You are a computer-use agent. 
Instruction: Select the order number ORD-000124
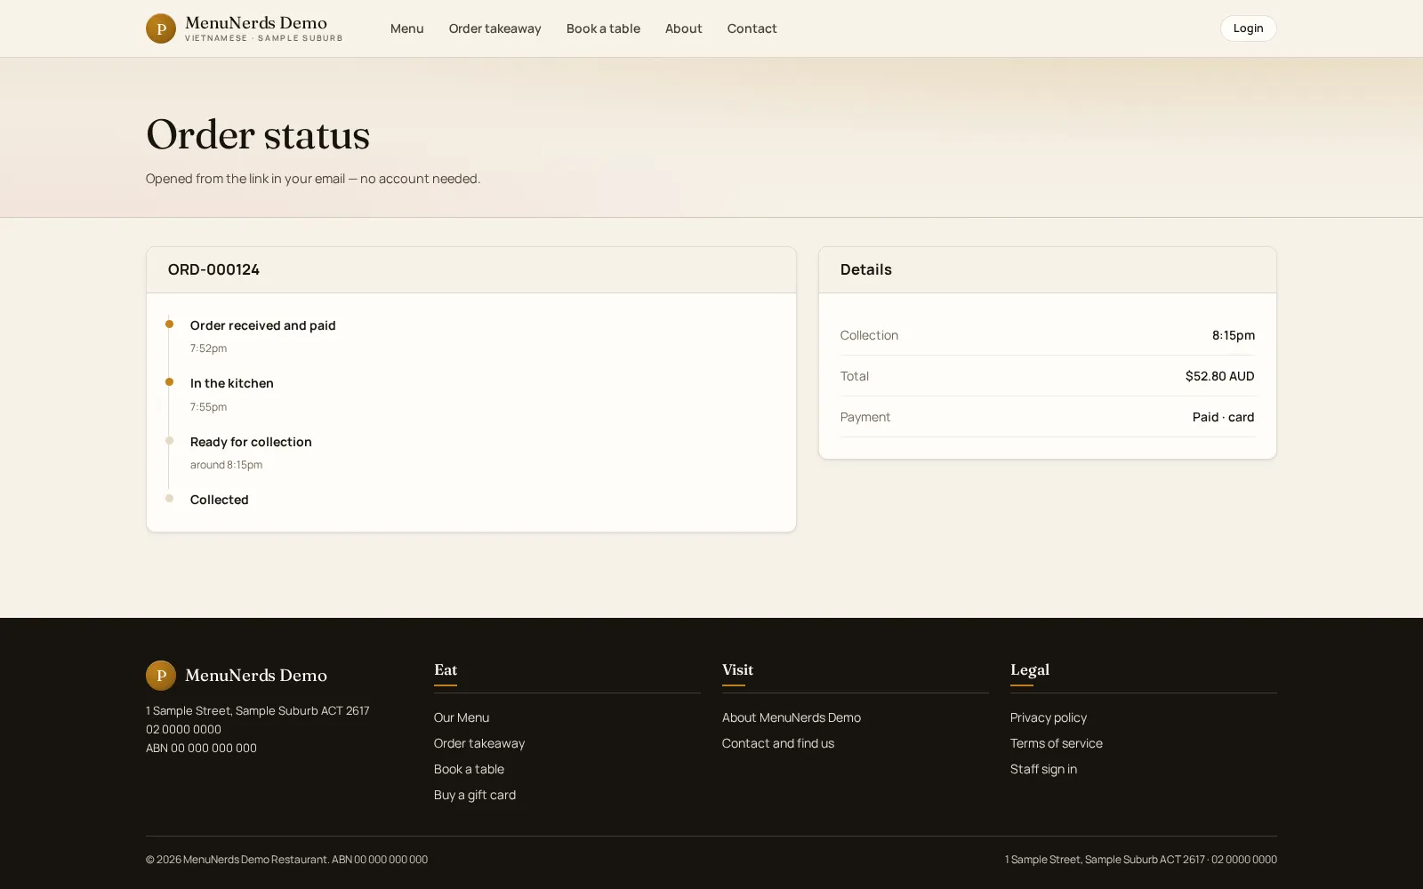coord(213,269)
